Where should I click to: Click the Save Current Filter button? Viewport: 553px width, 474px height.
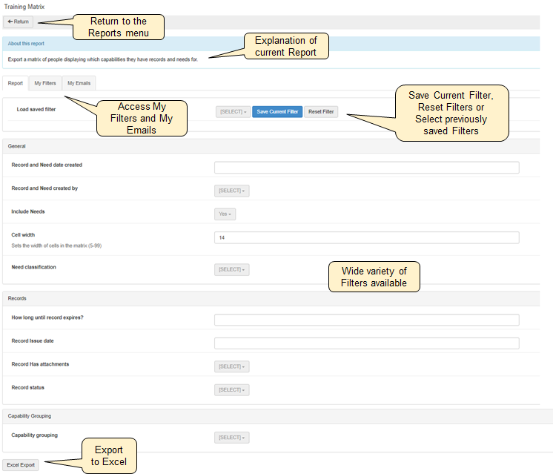tap(277, 111)
